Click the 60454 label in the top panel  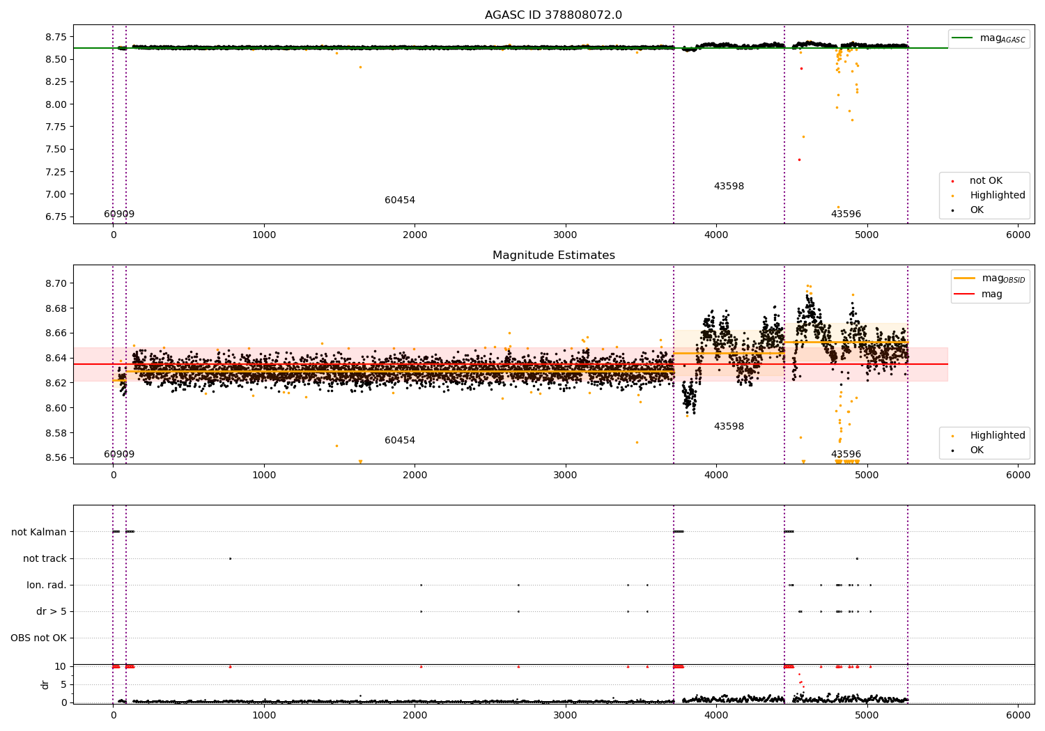point(400,201)
